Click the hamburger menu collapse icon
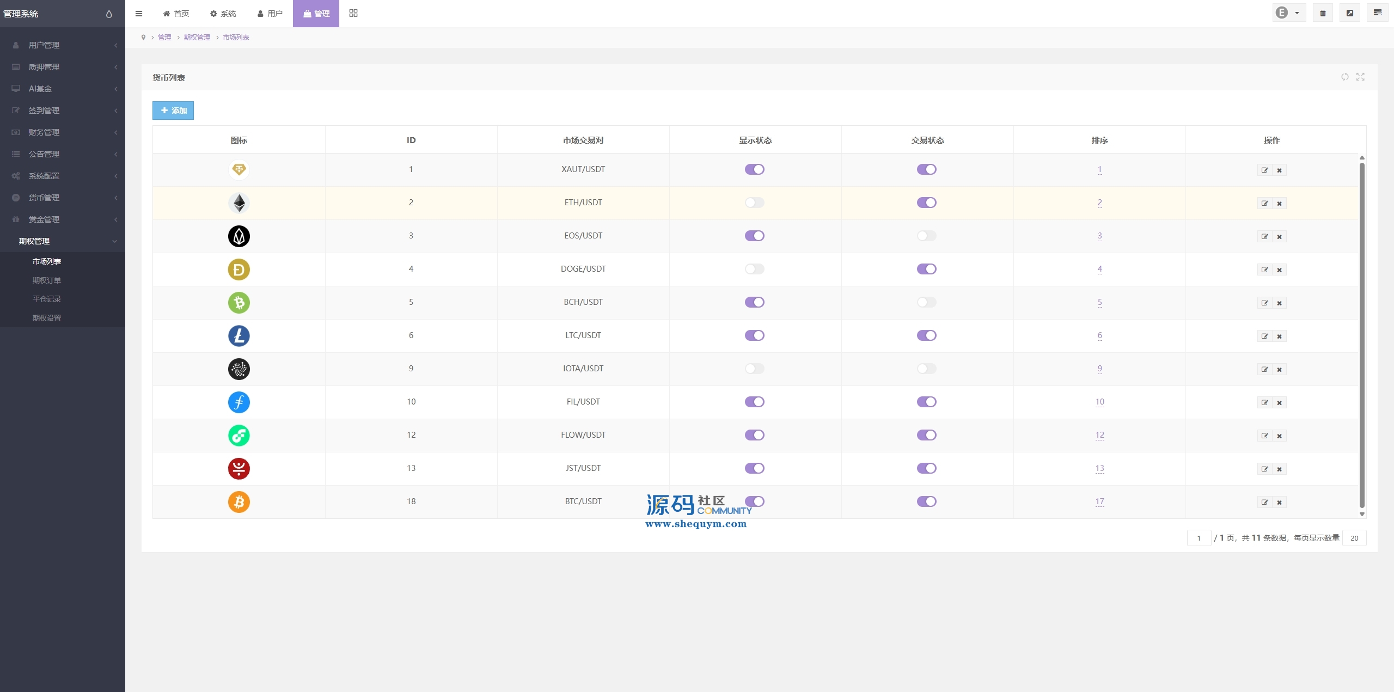The height and width of the screenshot is (692, 1394). (x=139, y=14)
